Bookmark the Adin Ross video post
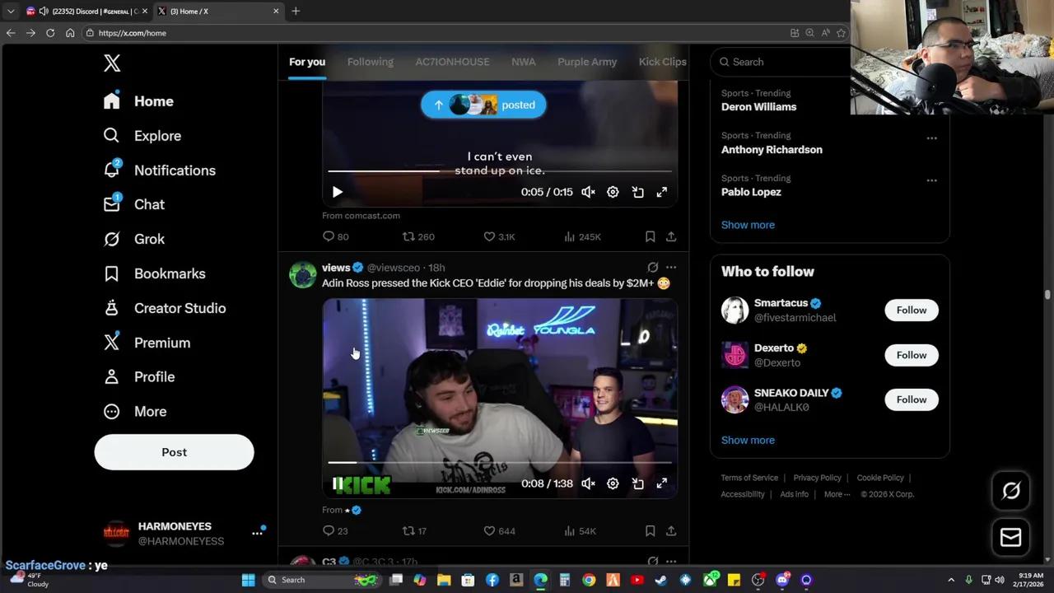Image resolution: width=1054 pixels, height=593 pixels. (x=650, y=531)
